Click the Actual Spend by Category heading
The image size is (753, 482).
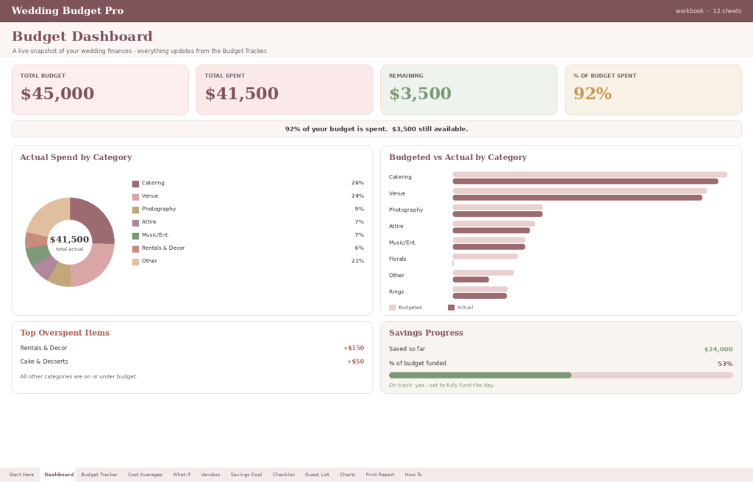click(x=76, y=157)
